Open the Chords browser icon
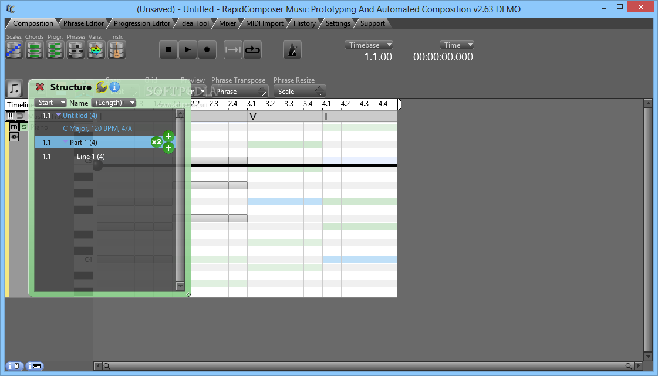658x376 pixels. [x=35, y=50]
